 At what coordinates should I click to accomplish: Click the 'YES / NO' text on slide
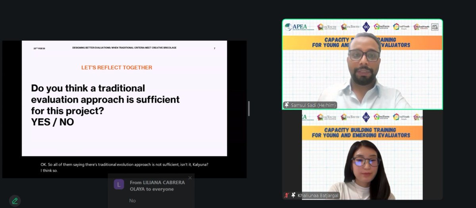pos(53,122)
